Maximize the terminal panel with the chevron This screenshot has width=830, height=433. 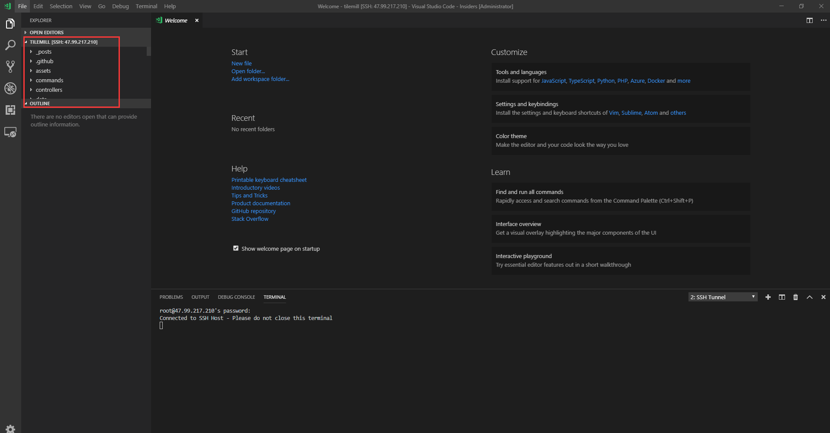[x=810, y=297]
